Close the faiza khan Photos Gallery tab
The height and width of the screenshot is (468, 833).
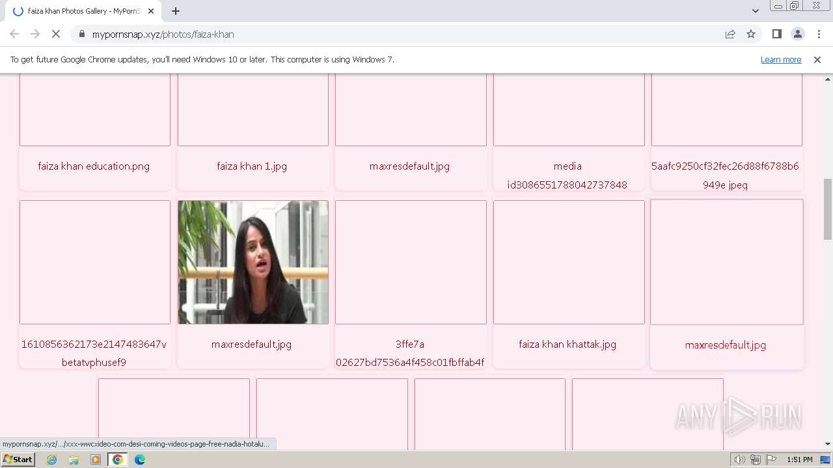pyautogui.click(x=151, y=11)
